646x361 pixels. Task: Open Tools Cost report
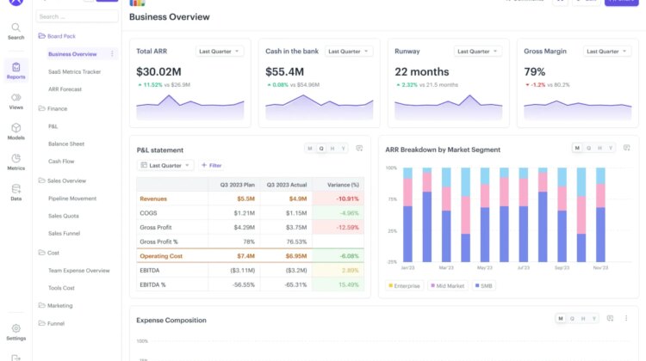61,288
